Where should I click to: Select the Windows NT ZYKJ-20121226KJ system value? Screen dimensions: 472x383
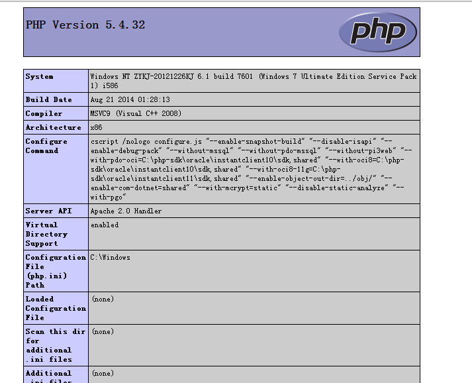(254, 81)
